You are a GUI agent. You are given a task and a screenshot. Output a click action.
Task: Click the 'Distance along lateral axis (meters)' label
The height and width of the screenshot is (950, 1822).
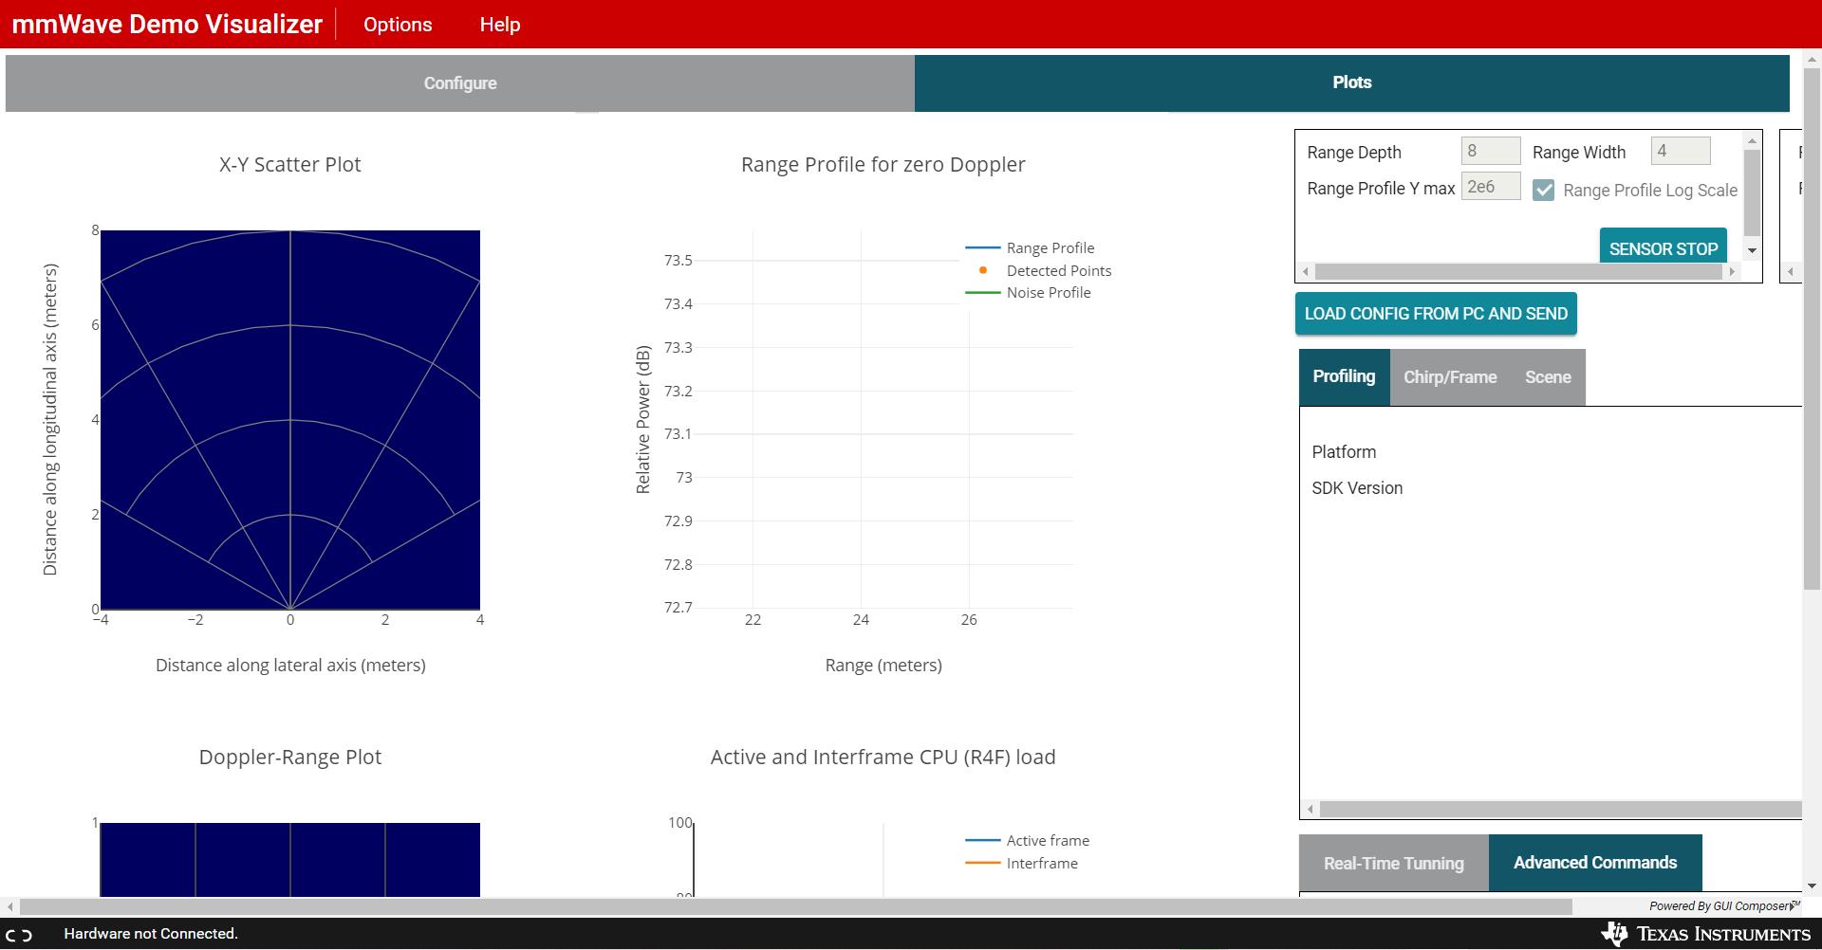click(x=290, y=666)
